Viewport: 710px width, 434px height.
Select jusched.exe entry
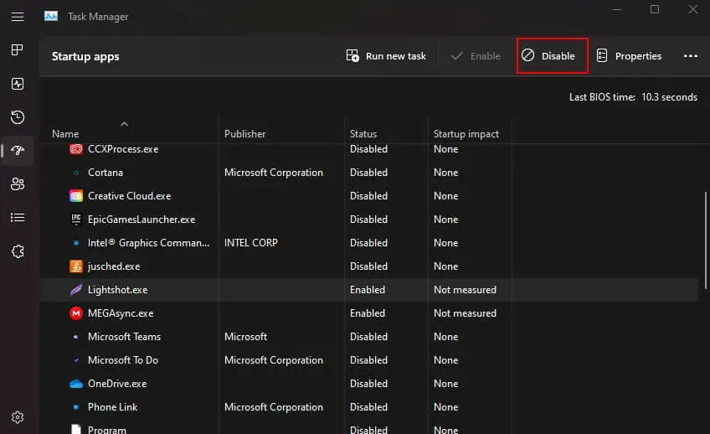pos(369,266)
